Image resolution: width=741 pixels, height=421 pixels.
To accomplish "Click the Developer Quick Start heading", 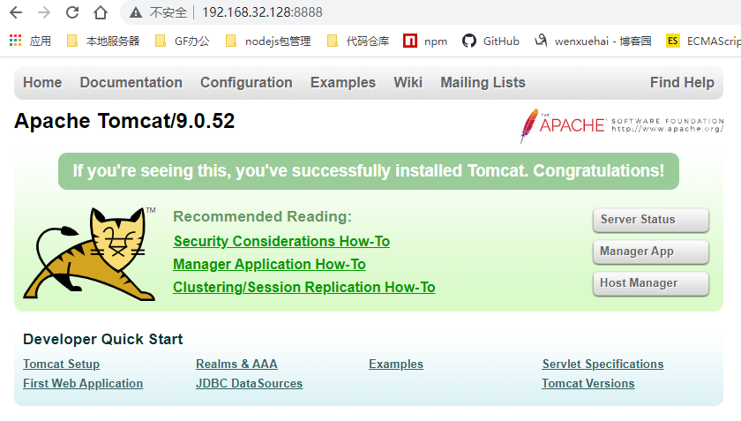I will (103, 339).
